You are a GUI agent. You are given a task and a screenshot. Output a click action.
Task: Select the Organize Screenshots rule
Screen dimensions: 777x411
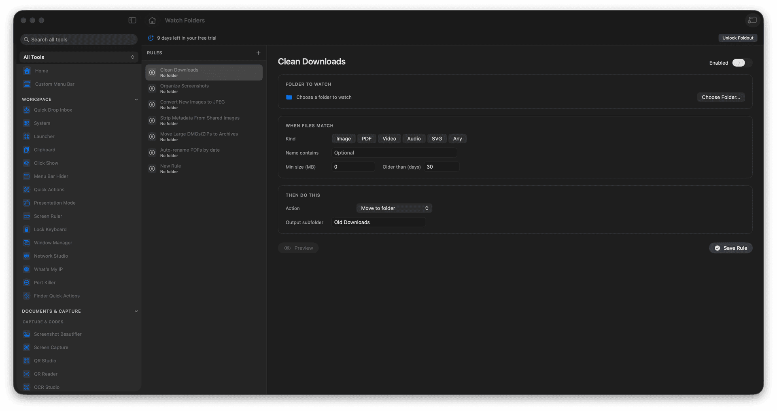[204, 89]
